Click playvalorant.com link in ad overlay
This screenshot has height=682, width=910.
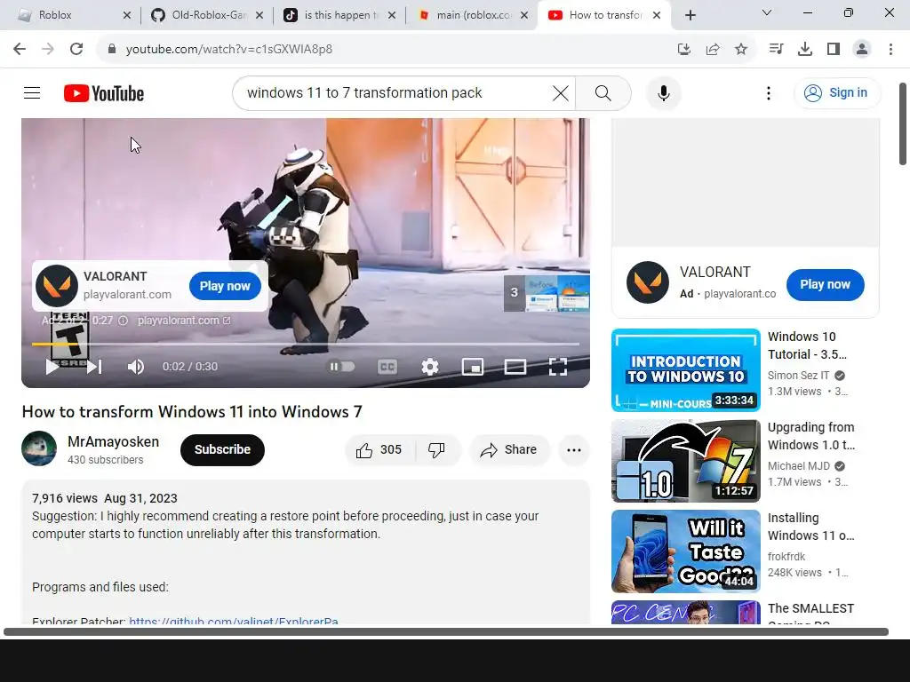pyautogui.click(x=185, y=320)
